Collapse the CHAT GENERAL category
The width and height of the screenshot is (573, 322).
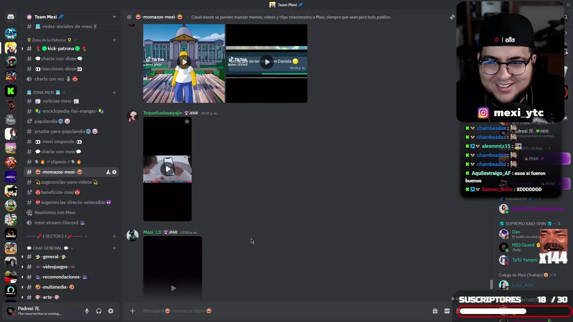pos(50,248)
